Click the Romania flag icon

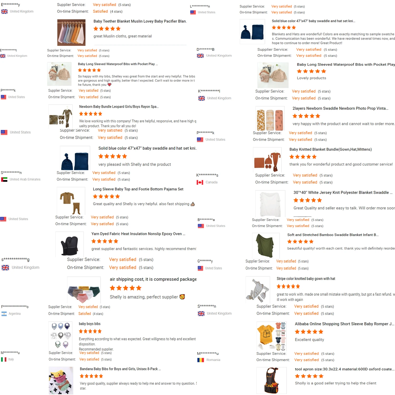click(x=201, y=360)
